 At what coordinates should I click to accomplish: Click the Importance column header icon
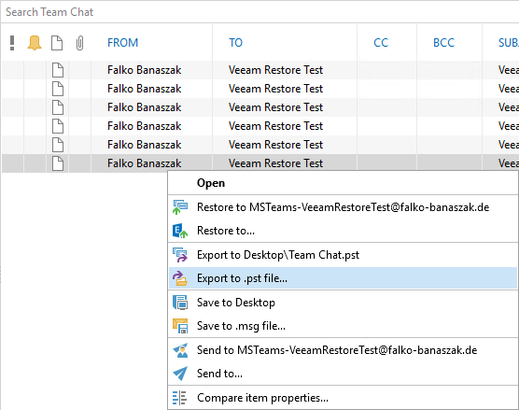tap(12, 43)
